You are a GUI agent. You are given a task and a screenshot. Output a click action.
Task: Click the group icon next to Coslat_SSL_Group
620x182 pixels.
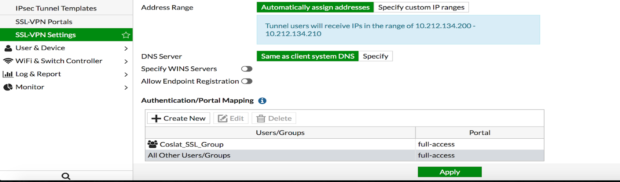pos(153,144)
